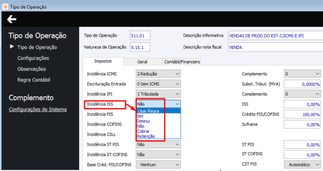Edit the Subst. Tribut. (MVA) value
The height and width of the screenshot is (171, 323).
point(302,84)
